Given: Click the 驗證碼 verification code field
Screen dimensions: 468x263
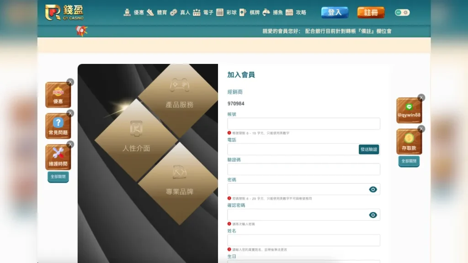Looking at the screenshot, I should tap(303, 169).
